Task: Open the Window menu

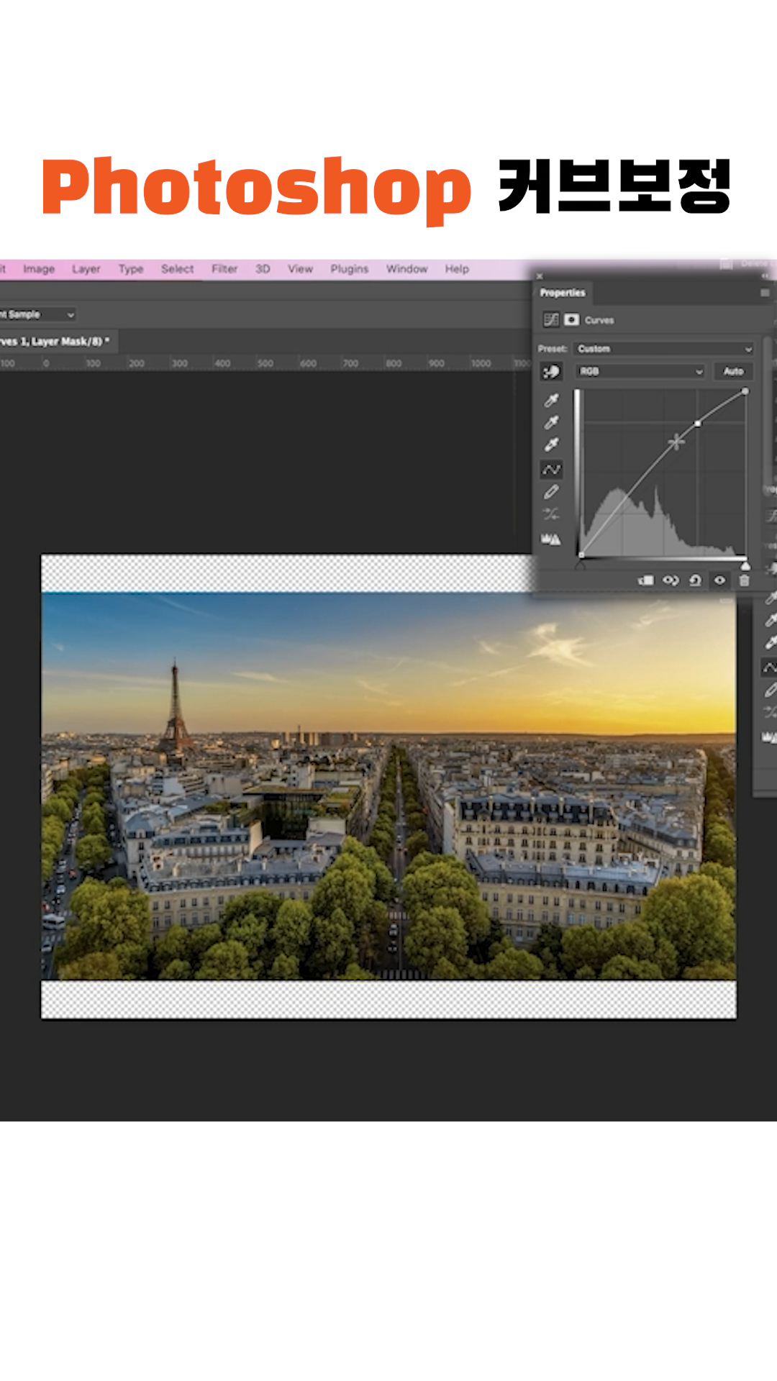Action: click(406, 269)
